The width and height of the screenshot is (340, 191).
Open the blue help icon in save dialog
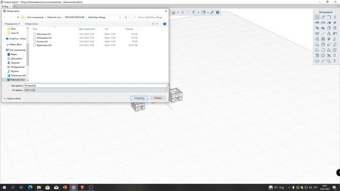point(165,24)
